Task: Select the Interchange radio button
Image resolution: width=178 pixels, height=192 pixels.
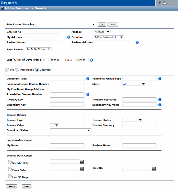Action: [17, 70]
